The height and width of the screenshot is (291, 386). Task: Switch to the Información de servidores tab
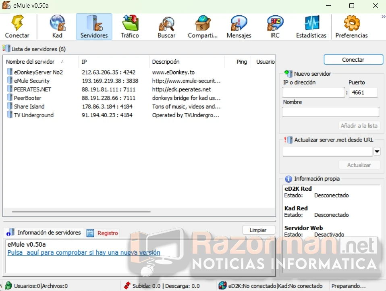tap(44, 233)
